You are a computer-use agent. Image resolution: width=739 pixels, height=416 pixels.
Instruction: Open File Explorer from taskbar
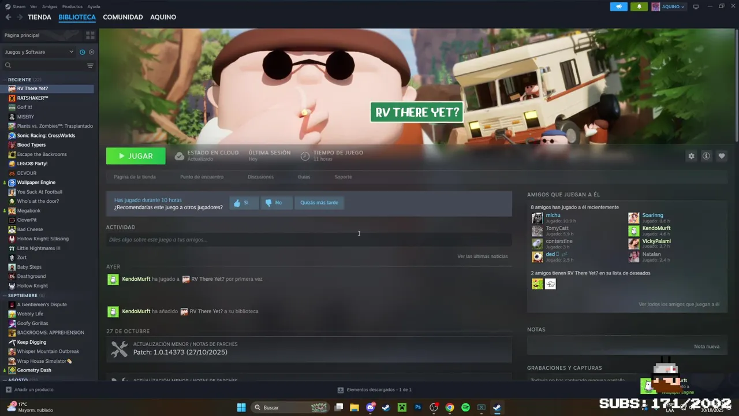[354, 407]
